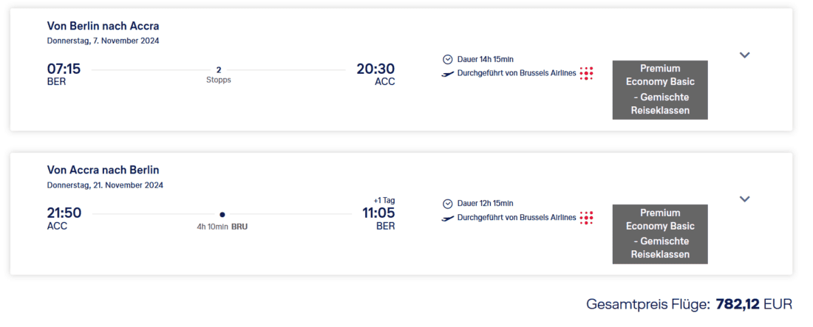Click the total price 782,12 EUR
Image resolution: width=813 pixels, height=327 pixels.
point(753,303)
